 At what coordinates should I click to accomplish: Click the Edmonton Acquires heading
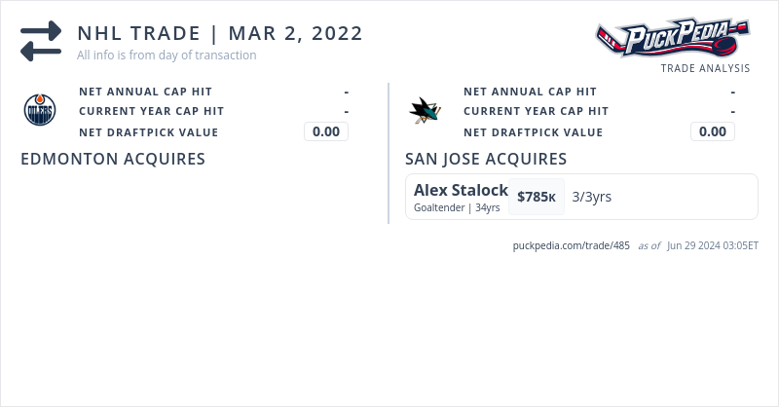pyautogui.click(x=113, y=159)
